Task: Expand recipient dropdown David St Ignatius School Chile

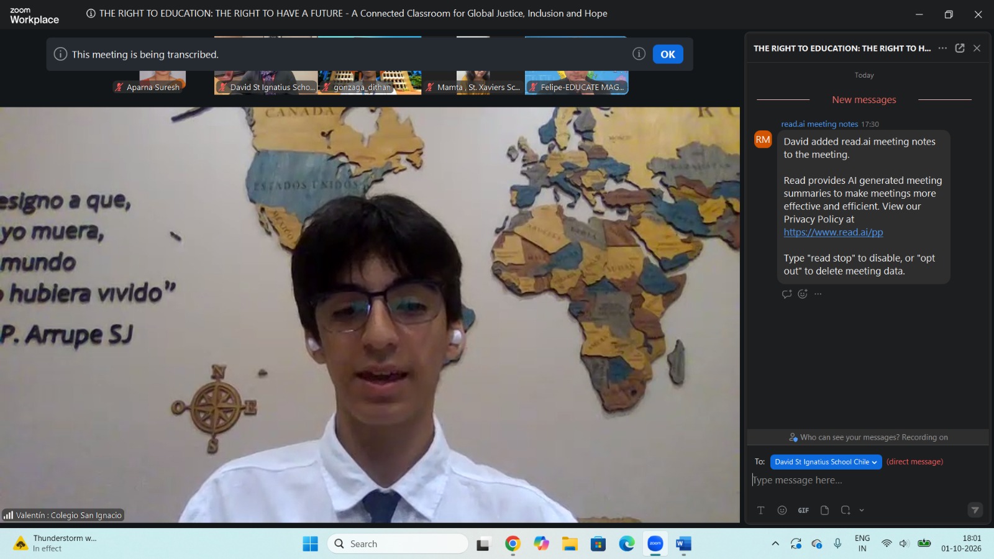Action: 826,461
